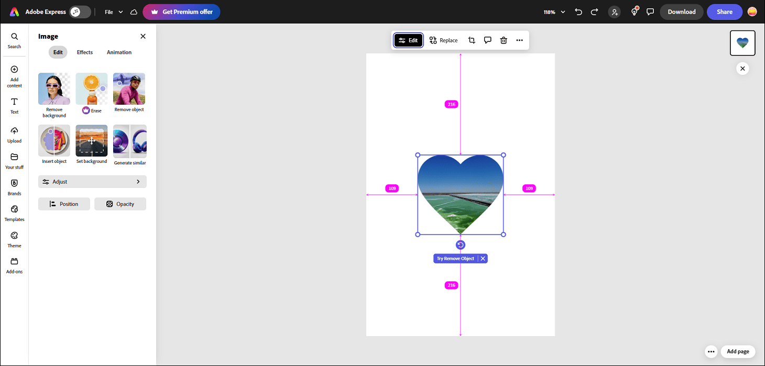Undo the last action
The image size is (765, 366).
click(x=578, y=11)
